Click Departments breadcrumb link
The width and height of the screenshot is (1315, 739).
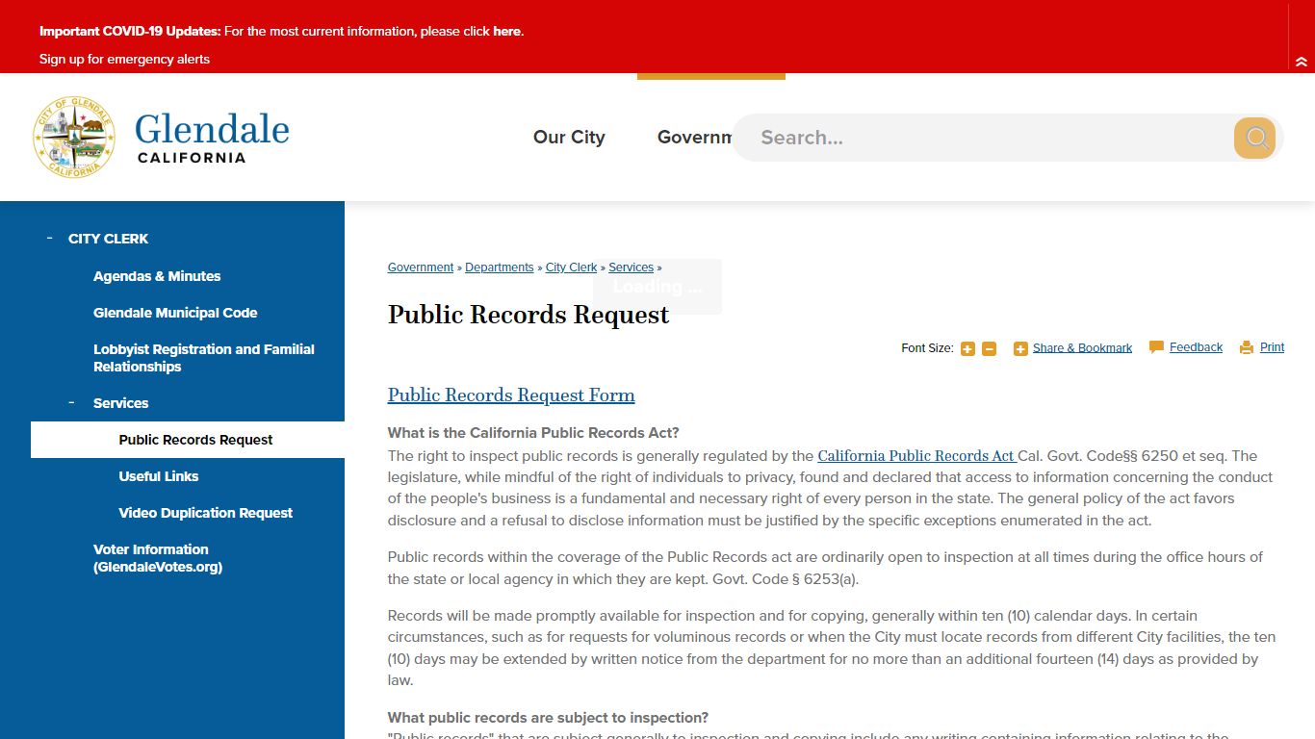pyautogui.click(x=499, y=268)
